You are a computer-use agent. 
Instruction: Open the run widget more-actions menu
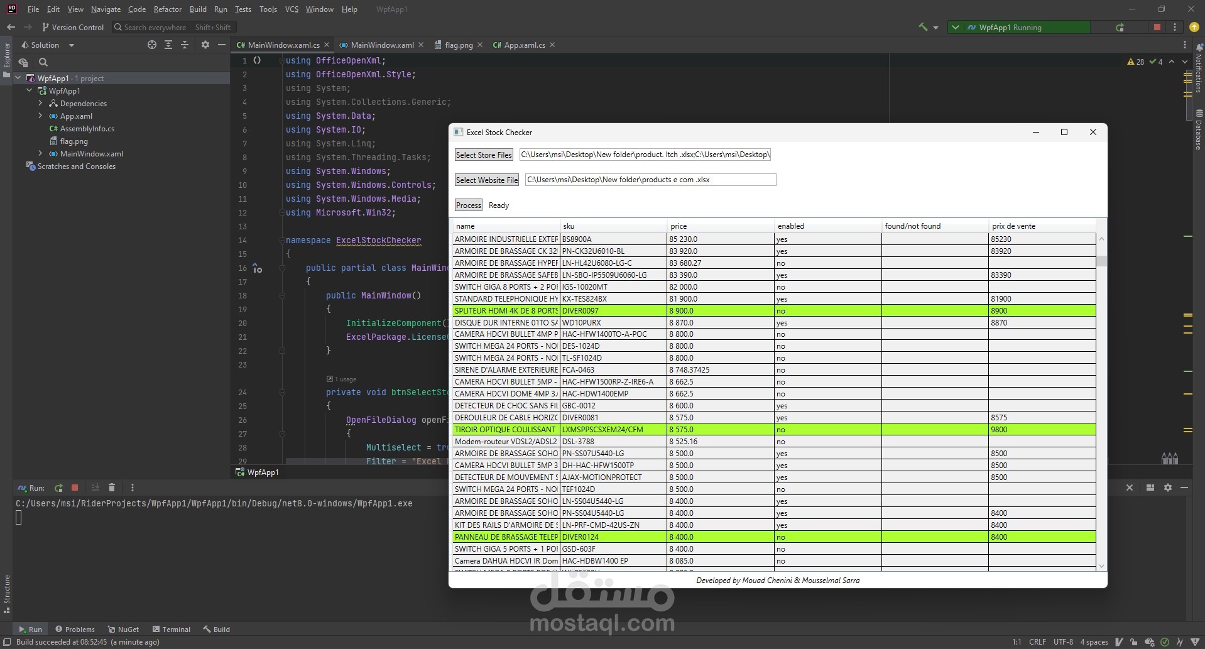coord(1175,27)
